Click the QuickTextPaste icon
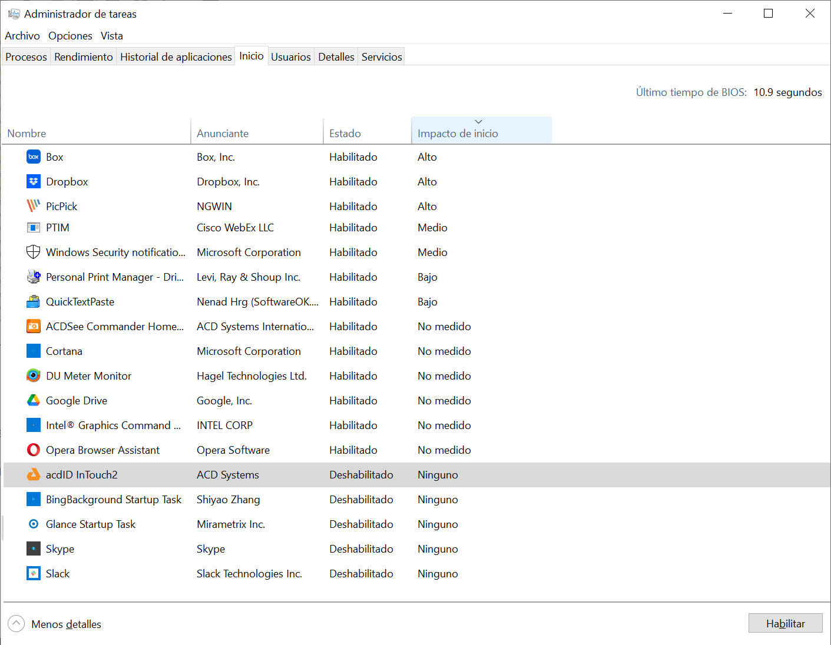Screen dimensions: 831x645 (x=34, y=301)
